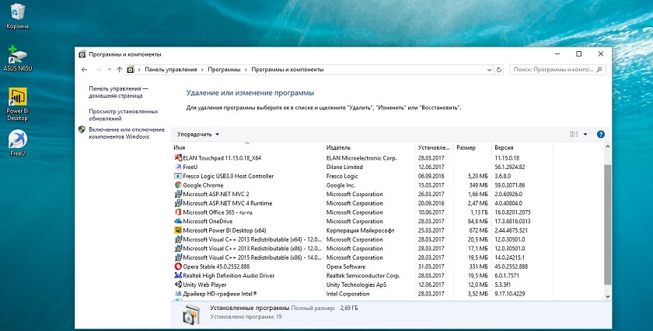Screen dimensions: 653x331
Task: Click the scrollbar up arrow
Action: pyautogui.click(x=607, y=147)
